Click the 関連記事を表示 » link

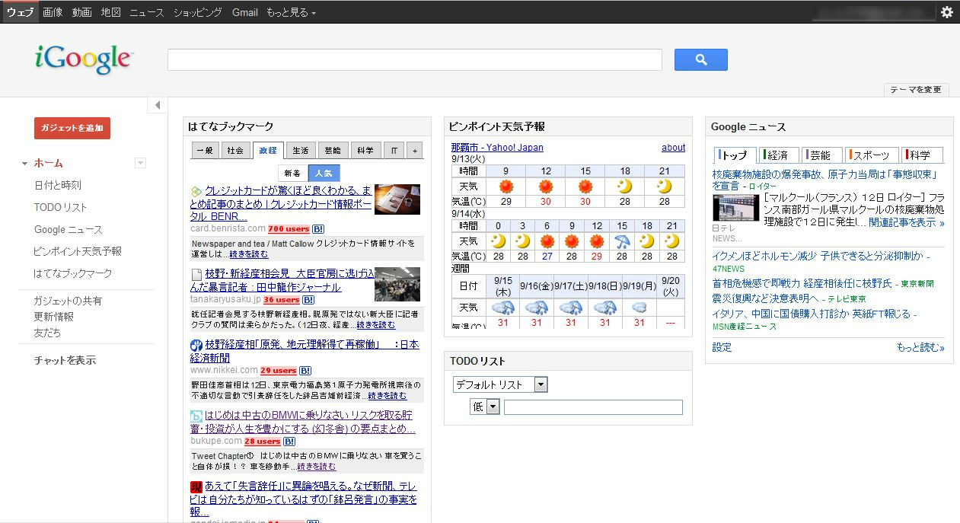[907, 222]
